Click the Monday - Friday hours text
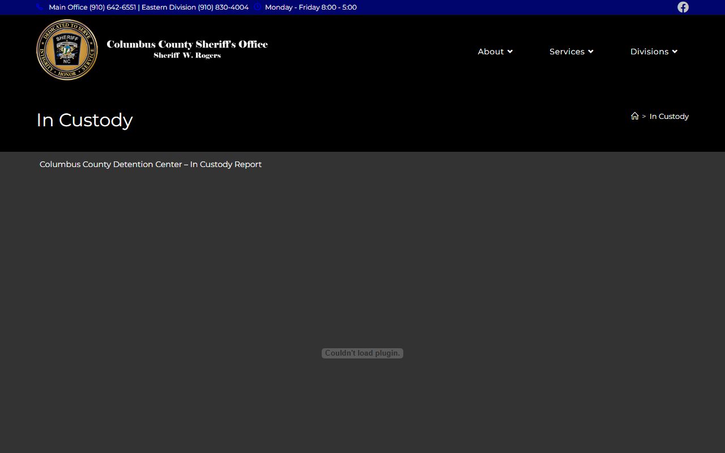This screenshot has width=725, height=453. click(x=310, y=7)
